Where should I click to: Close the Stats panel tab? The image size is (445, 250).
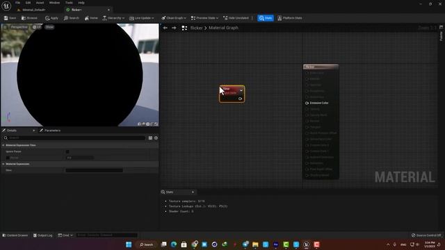[x=193, y=192]
